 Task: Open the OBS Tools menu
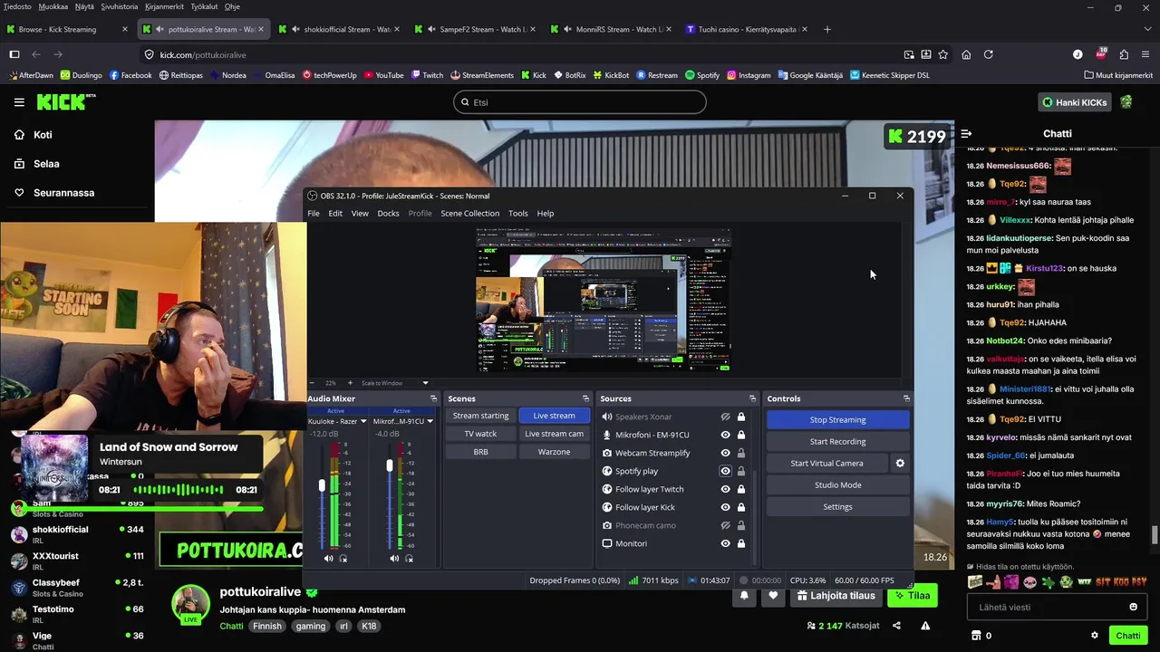click(518, 213)
